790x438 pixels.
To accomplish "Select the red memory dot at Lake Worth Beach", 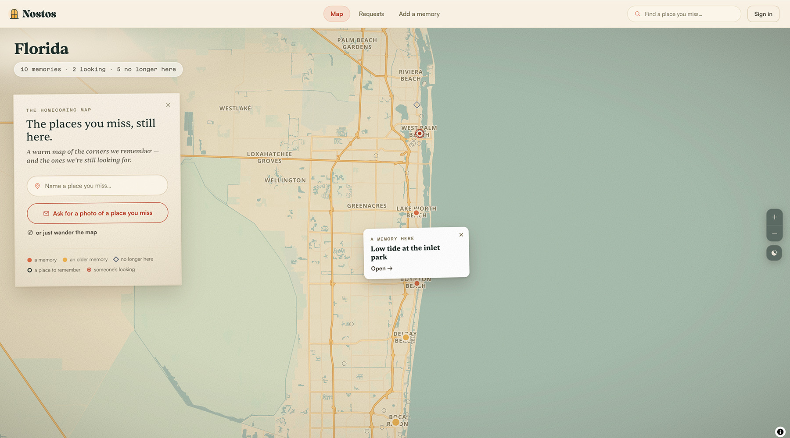I will pyautogui.click(x=416, y=213).
